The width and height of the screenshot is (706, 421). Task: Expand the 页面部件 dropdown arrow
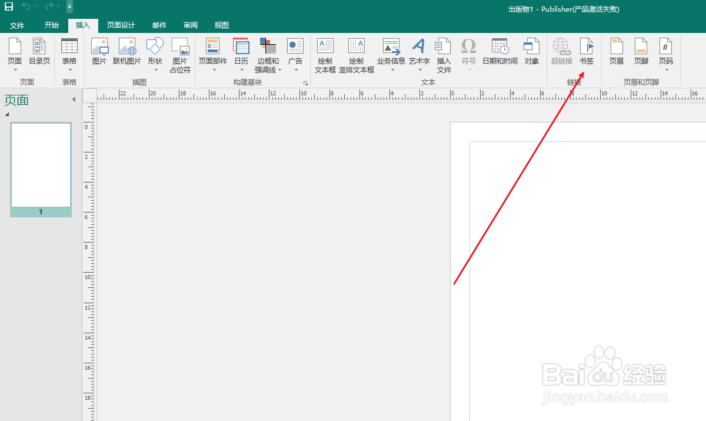pyautogui.click(x=214, y=69)
